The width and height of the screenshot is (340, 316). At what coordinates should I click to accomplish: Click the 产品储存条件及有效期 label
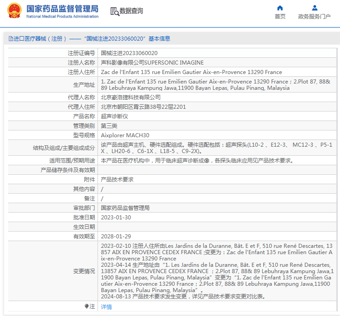68,170
